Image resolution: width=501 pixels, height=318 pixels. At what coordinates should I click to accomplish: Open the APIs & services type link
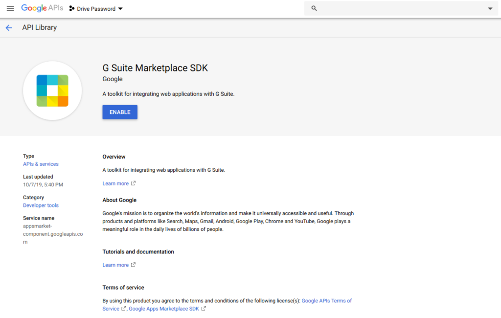pos(41,164)
